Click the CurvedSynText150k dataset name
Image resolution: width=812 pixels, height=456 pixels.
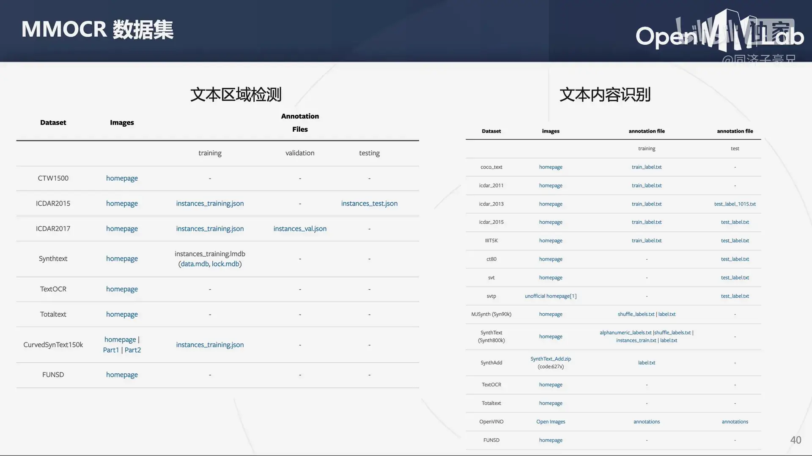click(x=53, y=345)
